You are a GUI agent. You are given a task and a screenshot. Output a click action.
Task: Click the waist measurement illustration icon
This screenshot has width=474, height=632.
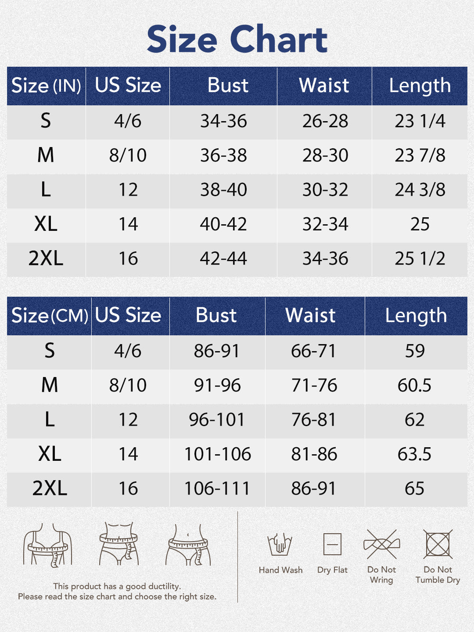click(x=118, y=544)
